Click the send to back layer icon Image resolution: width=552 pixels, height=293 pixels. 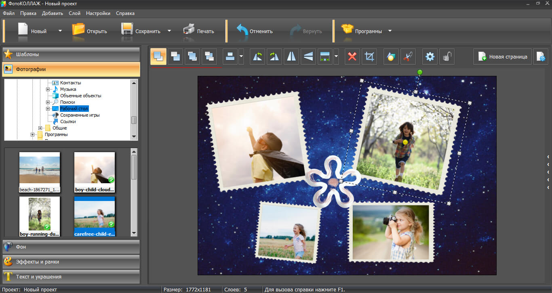click(x=175, y=57)
